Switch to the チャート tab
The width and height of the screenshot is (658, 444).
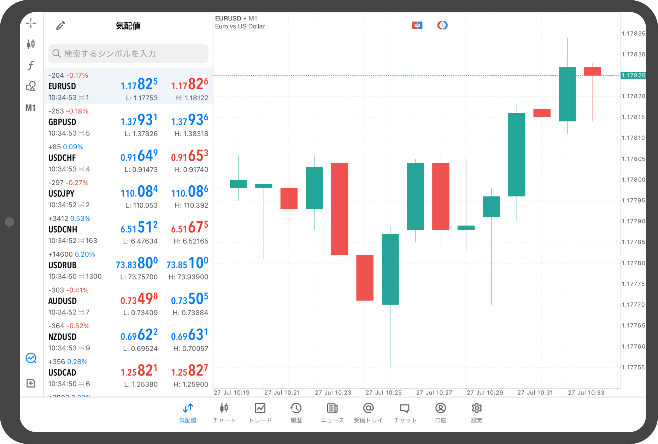pyautogui.click(x=224, y=412)
